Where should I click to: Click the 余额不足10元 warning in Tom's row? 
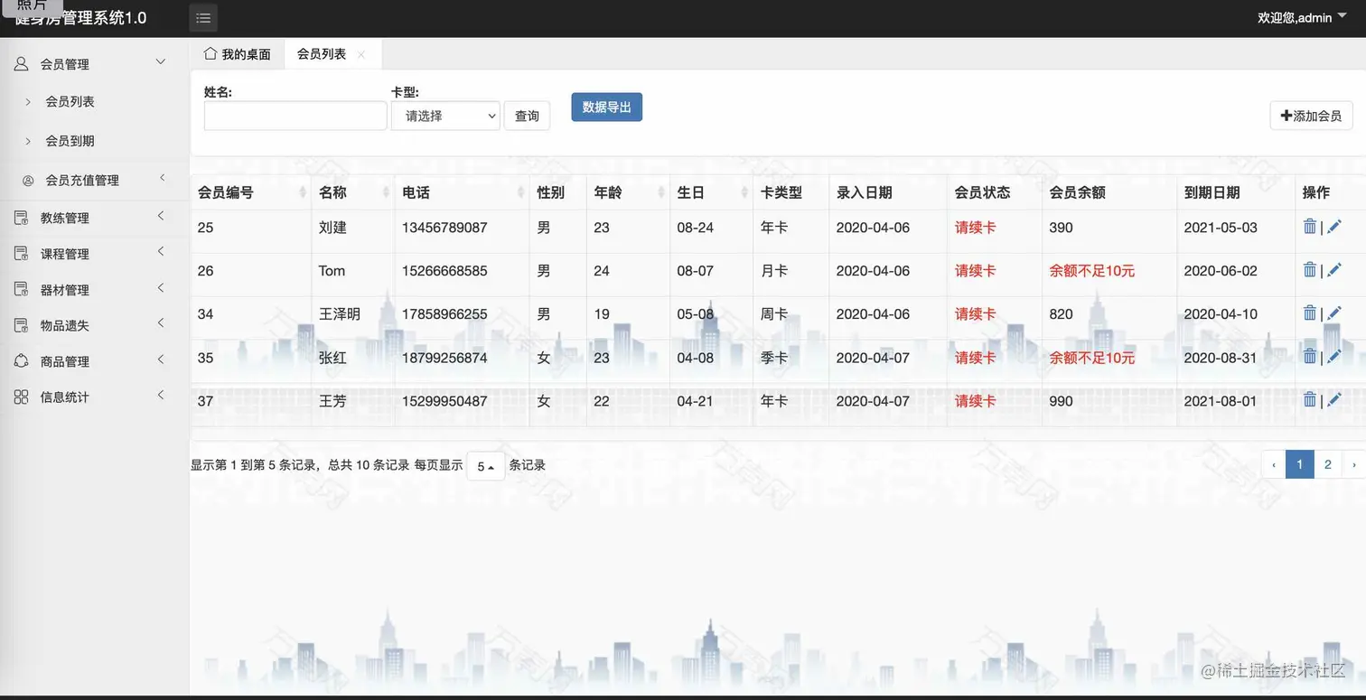[1092, 271]
